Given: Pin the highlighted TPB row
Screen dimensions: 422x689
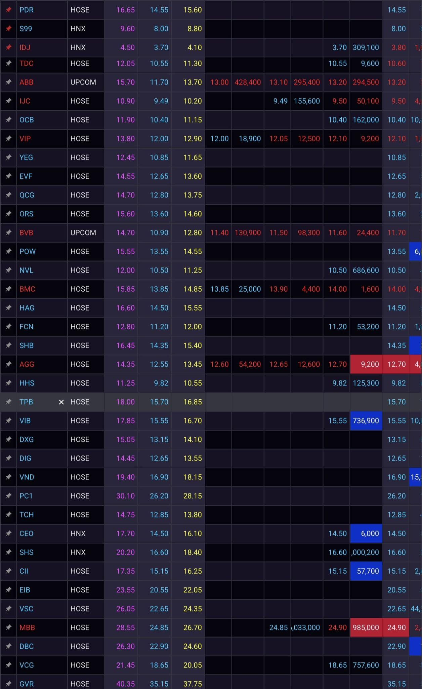Looking at the screenshot, I should pos(8,402).
